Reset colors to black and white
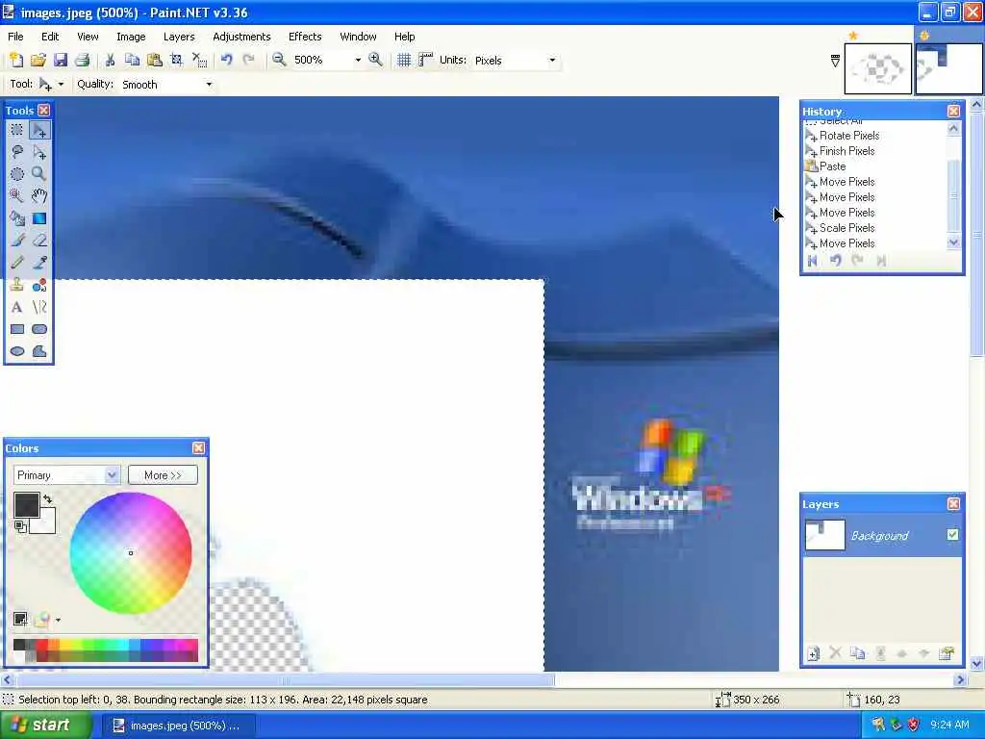The height and width of the screenshot is (739, 985). pyautogui.click(x=20, y=526)
